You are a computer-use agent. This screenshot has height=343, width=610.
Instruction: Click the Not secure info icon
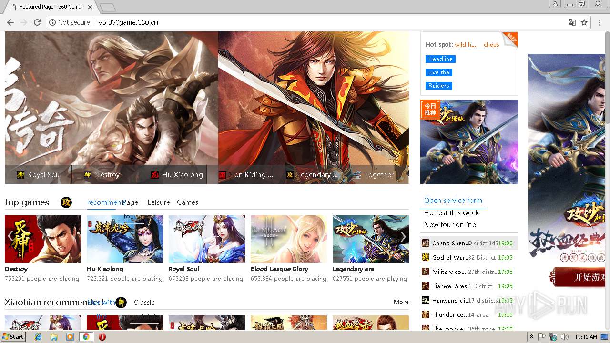[x=52, y=22]
